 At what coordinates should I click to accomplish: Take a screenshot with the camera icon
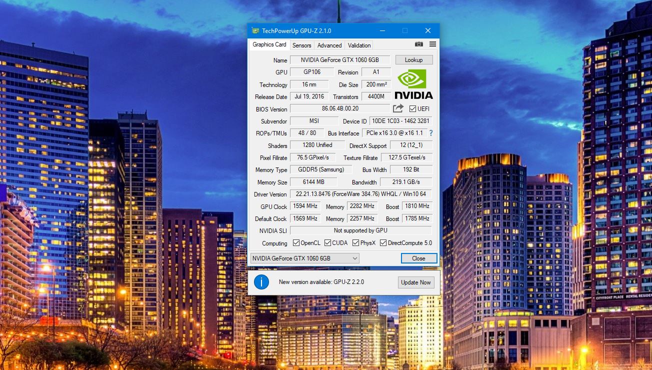coord(419,44)
